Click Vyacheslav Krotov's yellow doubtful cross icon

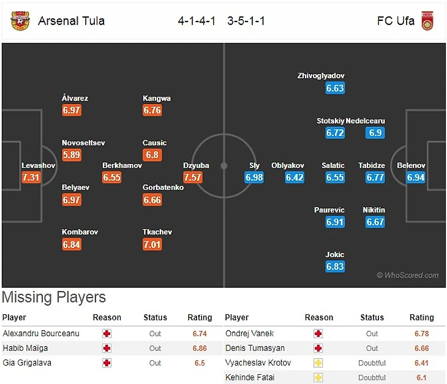(318, 363)
